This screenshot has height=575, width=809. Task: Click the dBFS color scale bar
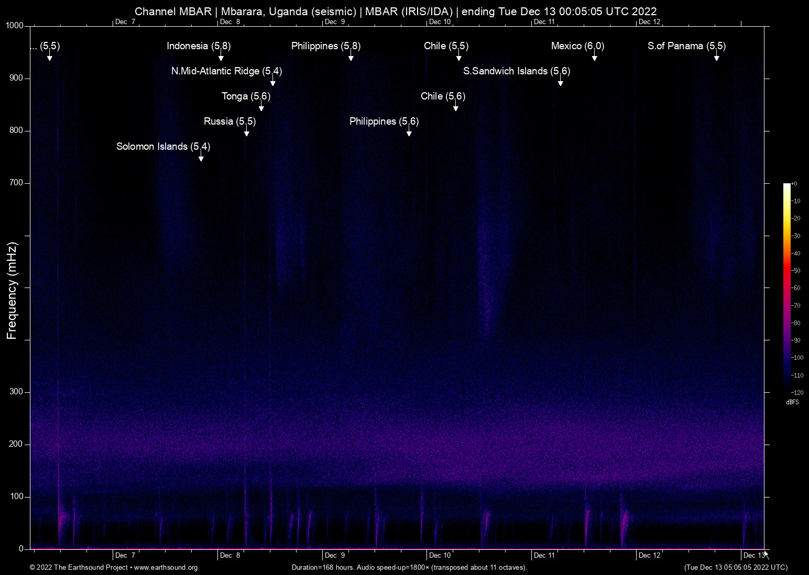[x=787, y=288]
